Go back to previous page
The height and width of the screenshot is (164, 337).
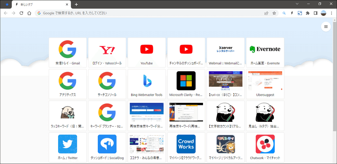[x=5, y=13]
